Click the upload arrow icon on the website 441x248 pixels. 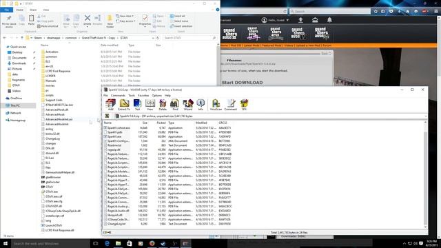point(300,20)
